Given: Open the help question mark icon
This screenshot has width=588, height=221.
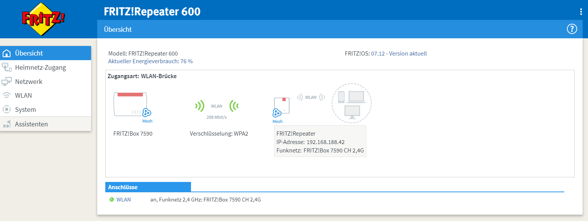Looking at the screenshot, I should (x=572, y=29).
